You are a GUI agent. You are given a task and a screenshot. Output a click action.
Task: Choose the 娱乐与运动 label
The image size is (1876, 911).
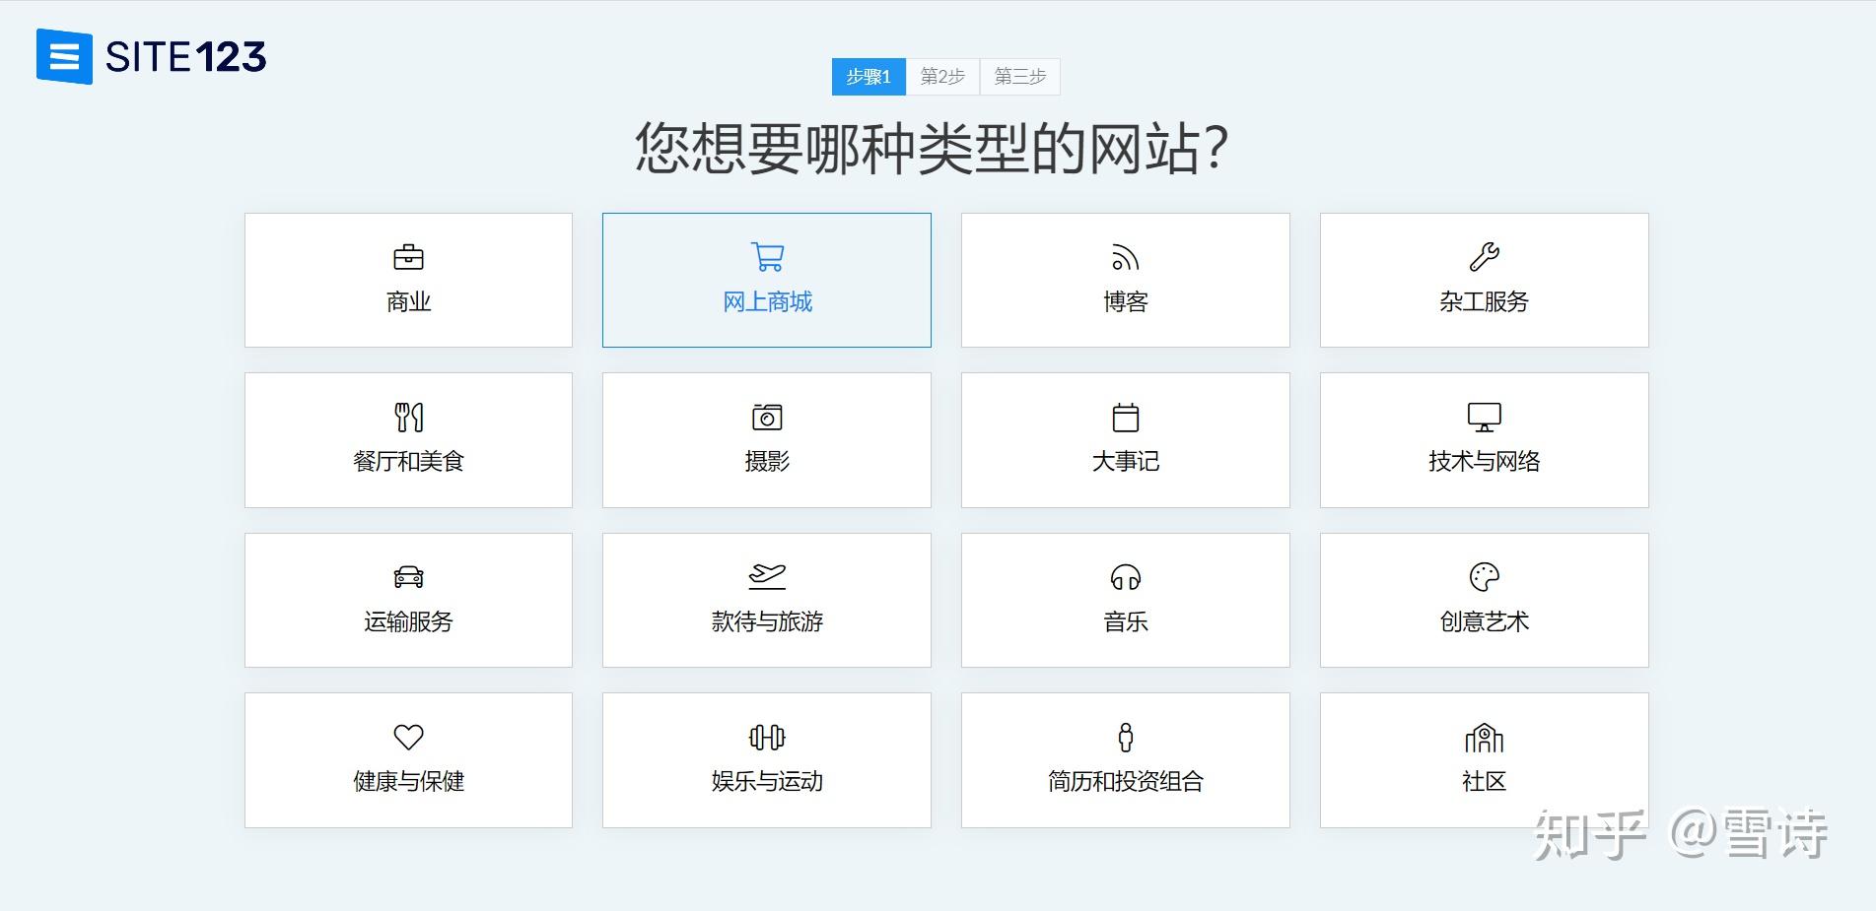click(767, 782)
